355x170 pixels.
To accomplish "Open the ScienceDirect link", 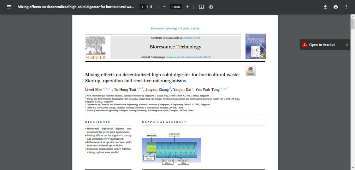I will pos(191,38).
